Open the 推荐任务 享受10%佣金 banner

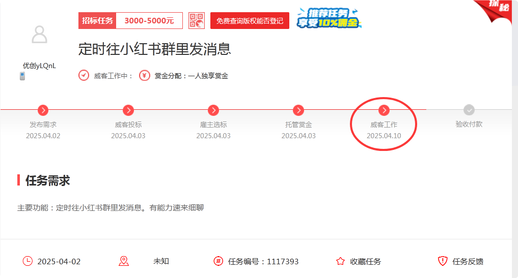coord(329,19)
